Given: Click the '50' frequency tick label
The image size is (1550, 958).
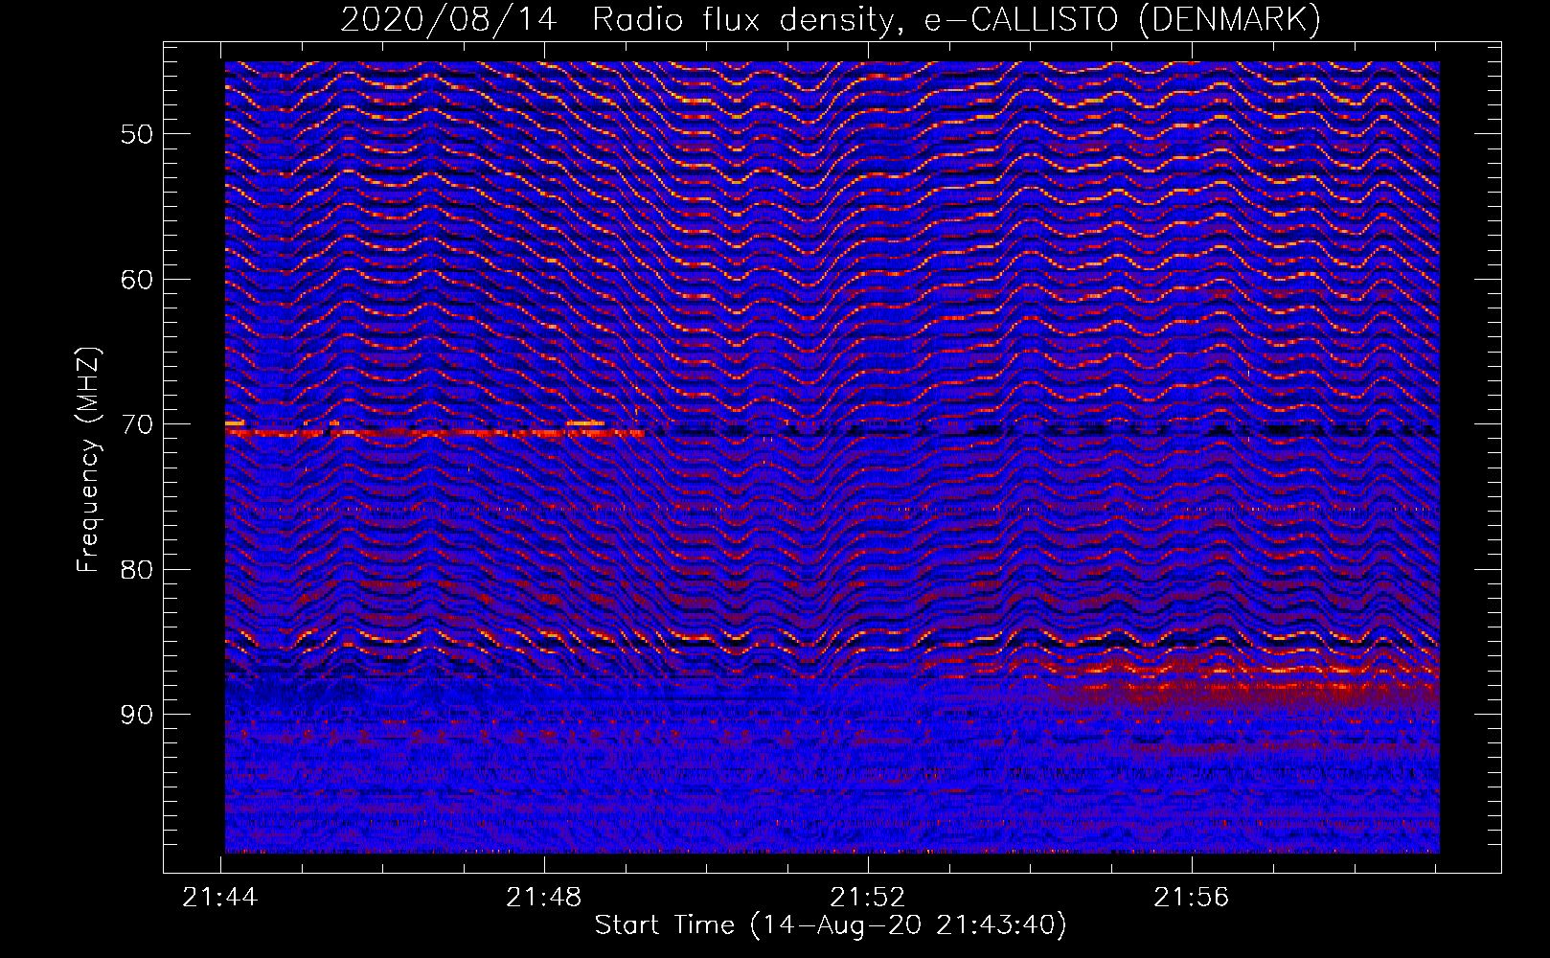Looking at the screenshot, I should click(x=137, y=134).
